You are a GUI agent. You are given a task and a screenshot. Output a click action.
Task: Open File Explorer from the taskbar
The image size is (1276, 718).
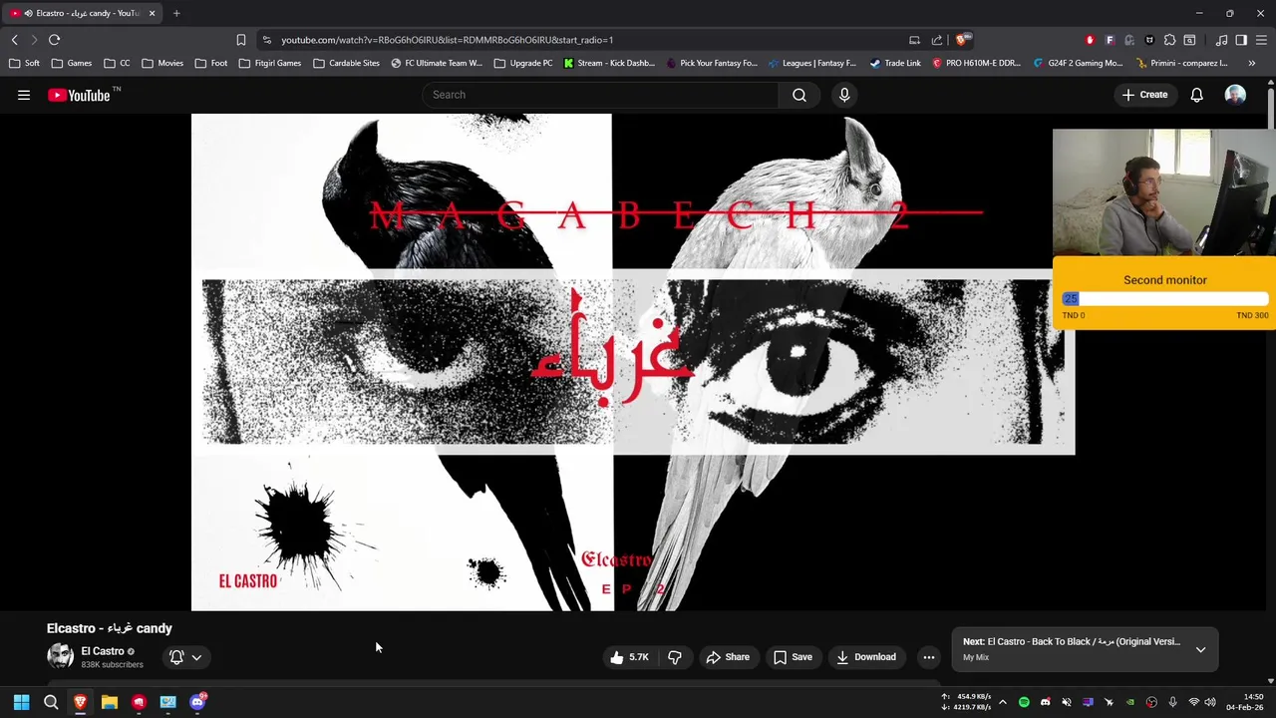pos(110,702)
